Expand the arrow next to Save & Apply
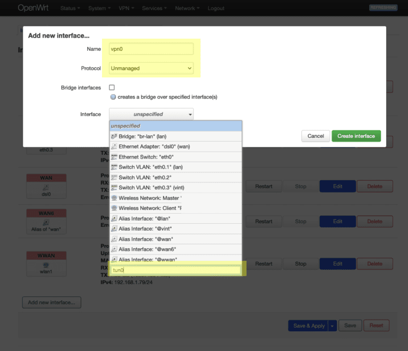The height and width of the screenshot is (351, 408). click(x=333, y=326)
